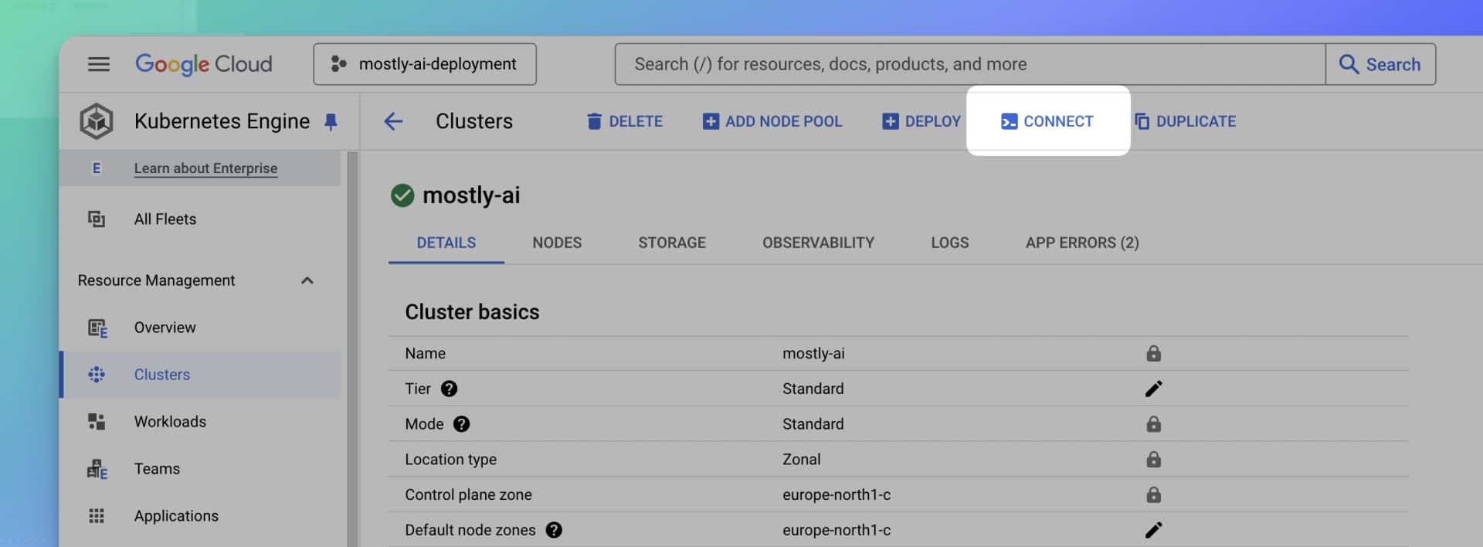Click the lock icon in Name row

(1154, 353)
